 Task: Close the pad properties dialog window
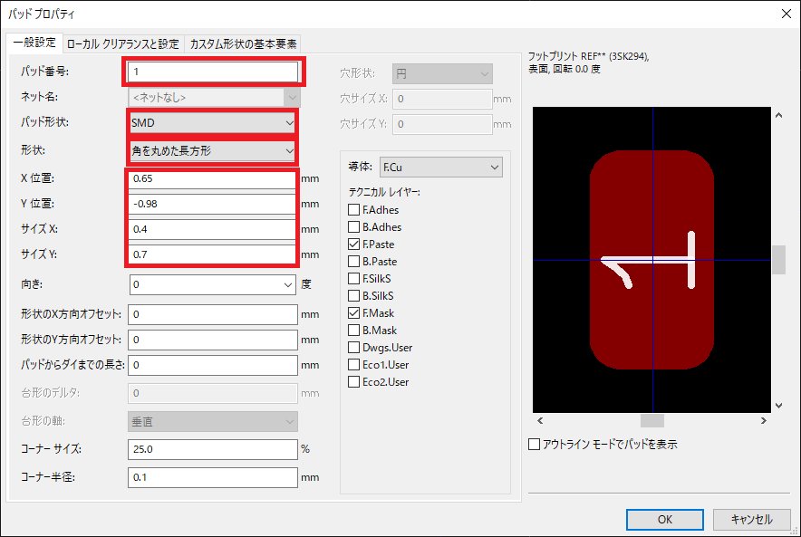784,14
